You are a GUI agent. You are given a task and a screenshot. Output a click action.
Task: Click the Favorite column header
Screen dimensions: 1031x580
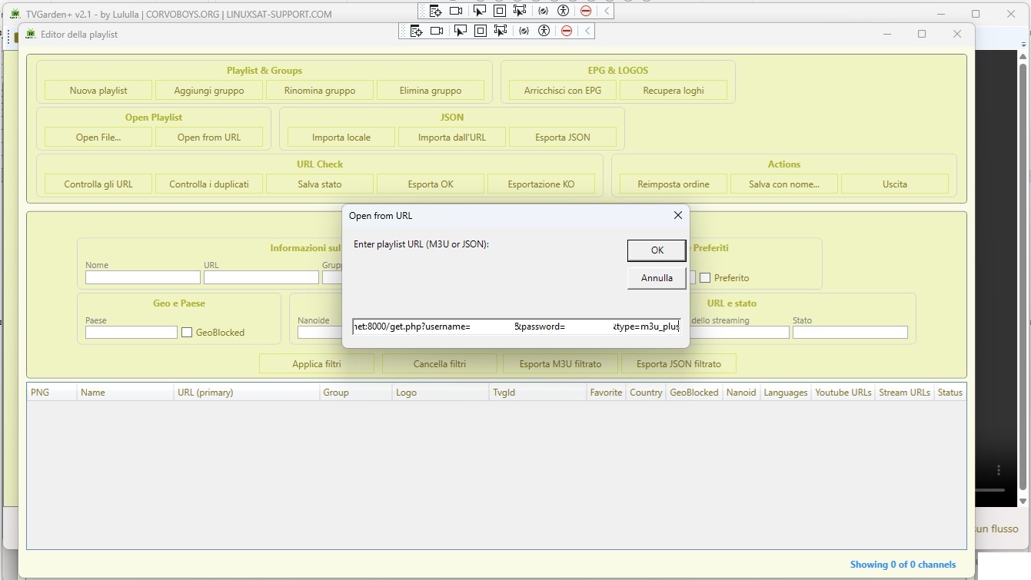tap(607, 393)
